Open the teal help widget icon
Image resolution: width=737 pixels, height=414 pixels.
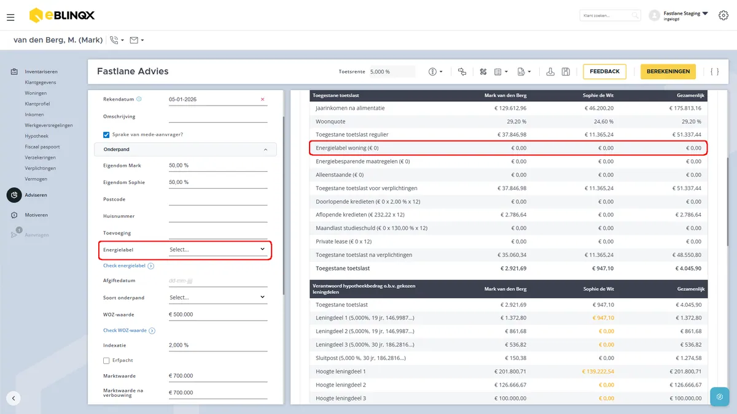720,397
